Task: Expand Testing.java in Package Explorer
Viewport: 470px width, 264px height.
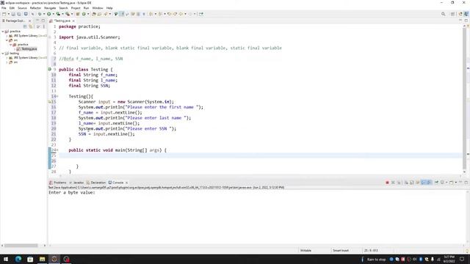Action: [x=15, y=49]
